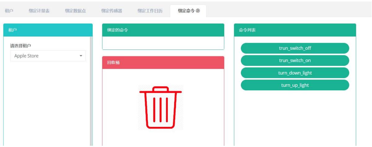
Task: Close the 绑定命令 tab via its icon
Action: (x=198, y=11)
